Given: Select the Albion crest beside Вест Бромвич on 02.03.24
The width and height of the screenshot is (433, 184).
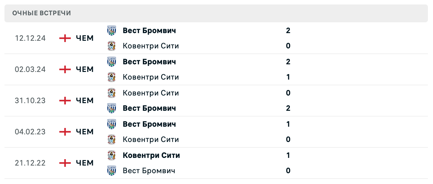Looking at the screenshot, I should click(111, 61).
